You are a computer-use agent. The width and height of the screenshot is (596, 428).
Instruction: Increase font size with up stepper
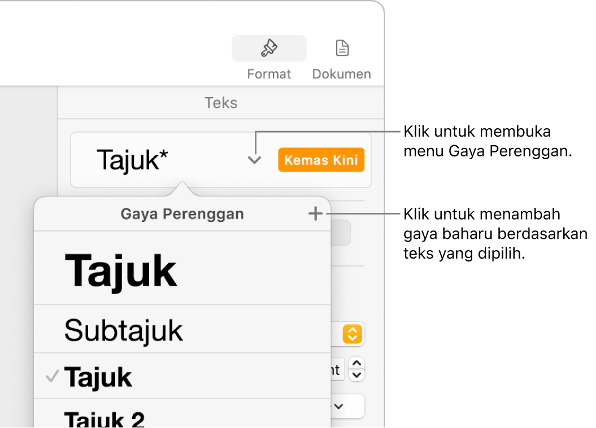(356, 364)
